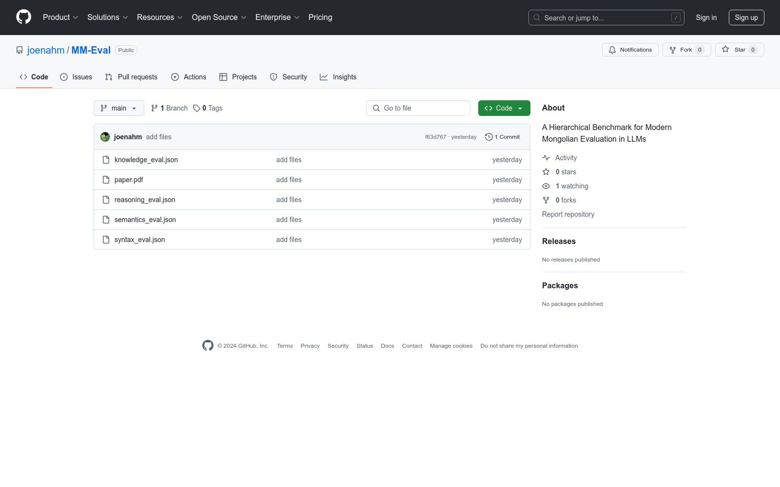The width and height of the screenshot is (780, 487).
Task: Click the branch icon beside 1 Branch
Action: point(155,108)
